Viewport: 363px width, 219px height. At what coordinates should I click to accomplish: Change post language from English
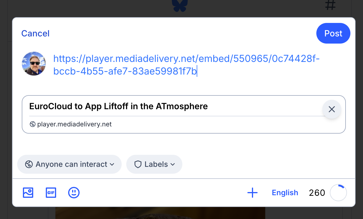pos(285,193)
